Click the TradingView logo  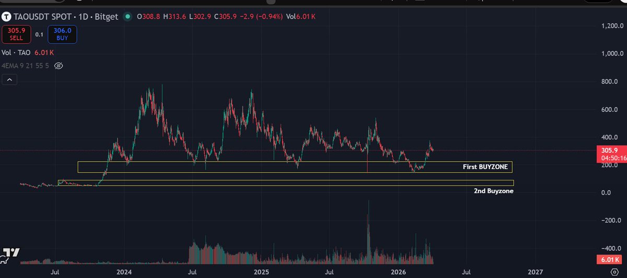point(10,256)
